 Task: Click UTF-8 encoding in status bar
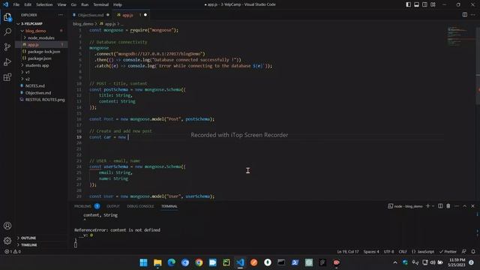click(388, 251)
